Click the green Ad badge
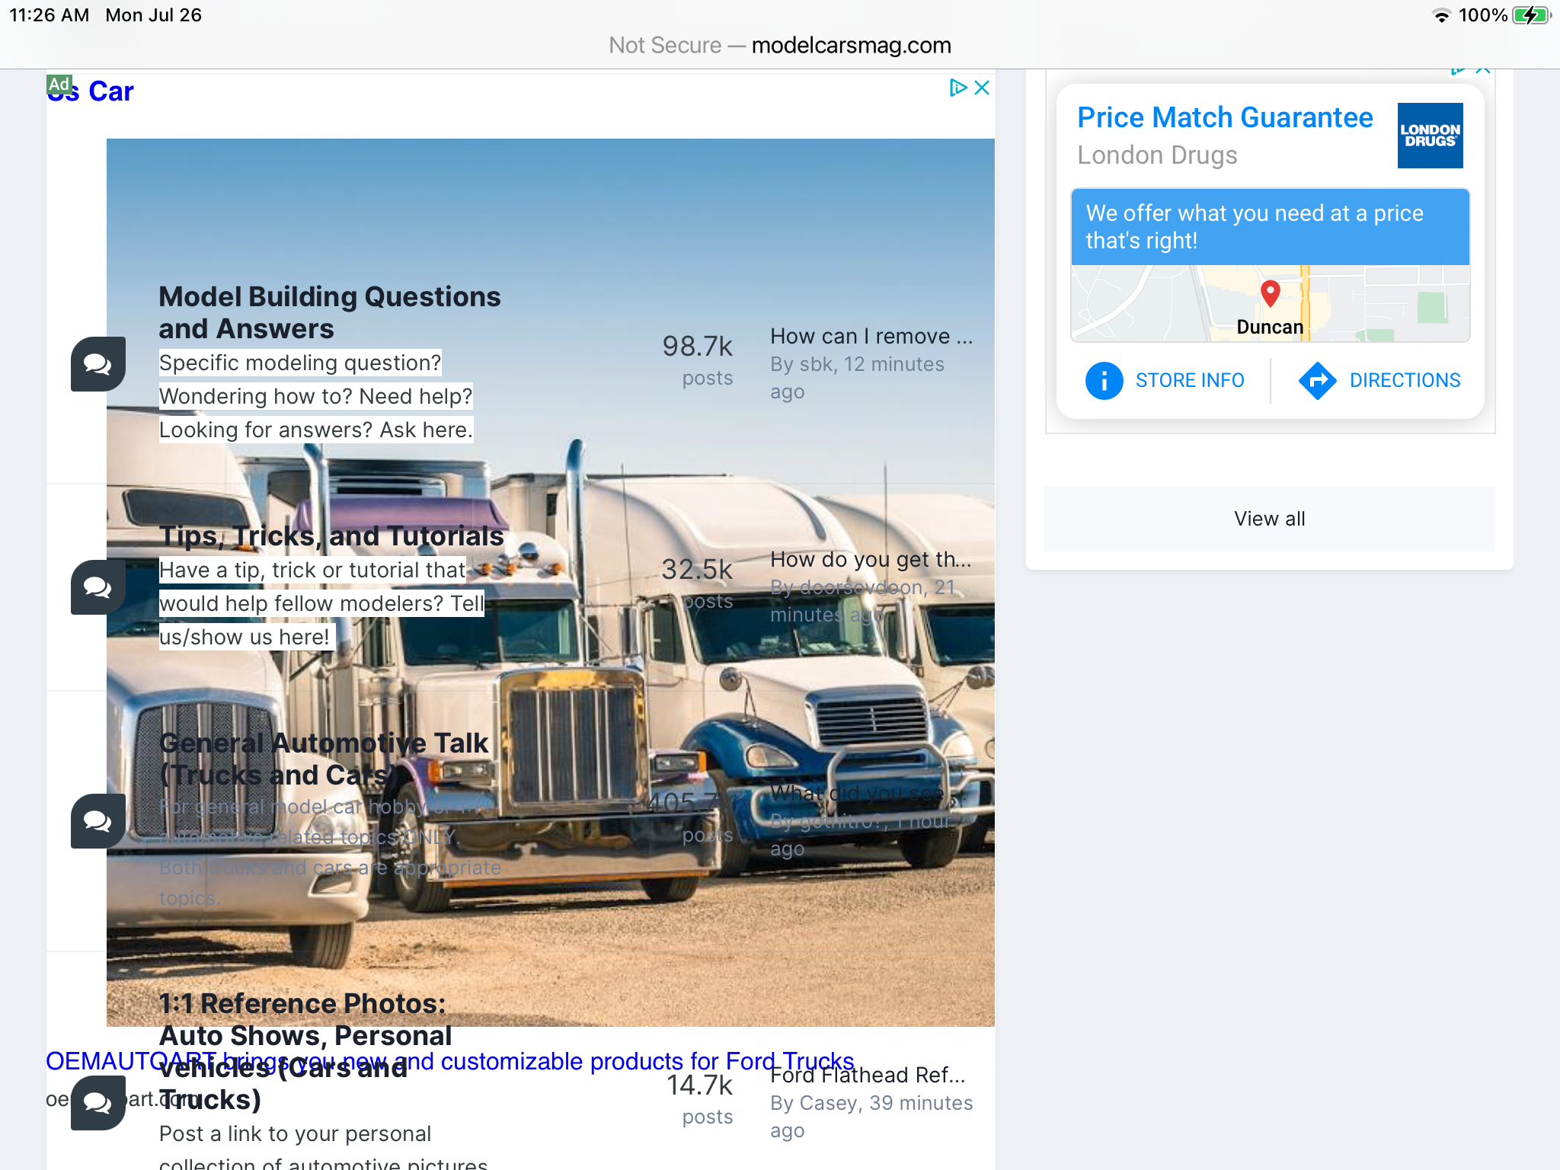This screenshot has height=1170, width=1560. [x=59, y=84]
